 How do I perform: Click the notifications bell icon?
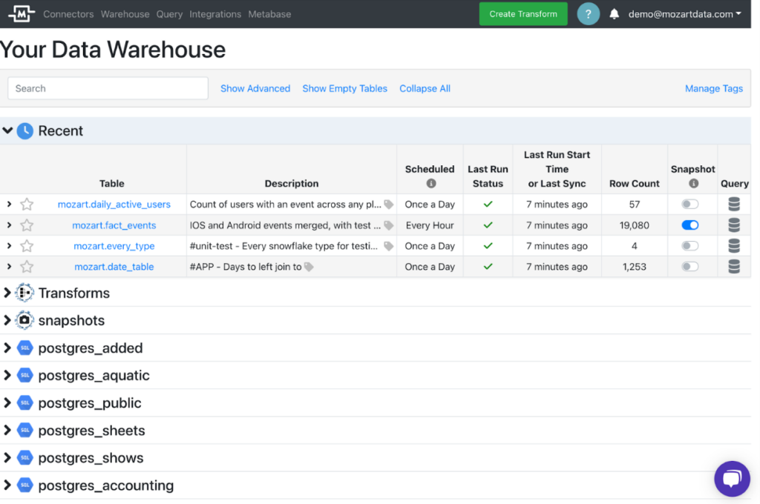tap(614, 14)
